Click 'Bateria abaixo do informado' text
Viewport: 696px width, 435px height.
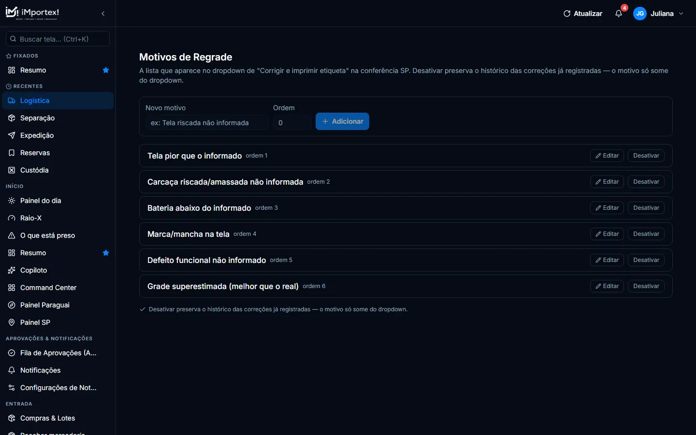pyautogui.click(x=199, y=208)
